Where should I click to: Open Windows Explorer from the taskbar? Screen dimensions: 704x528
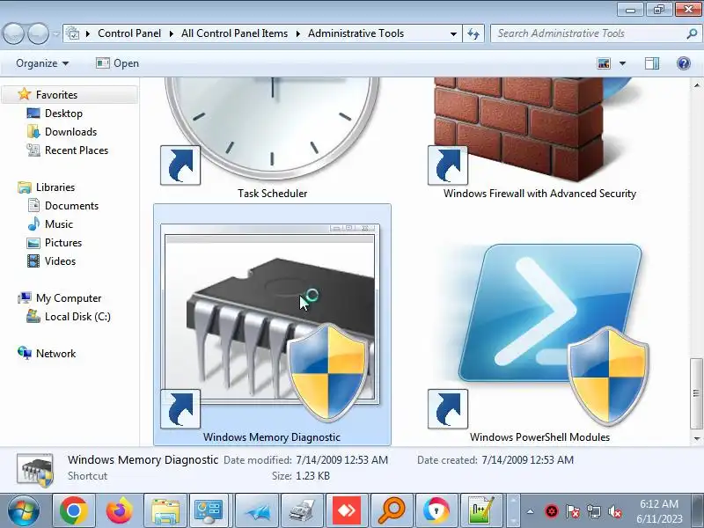[165, 510]
